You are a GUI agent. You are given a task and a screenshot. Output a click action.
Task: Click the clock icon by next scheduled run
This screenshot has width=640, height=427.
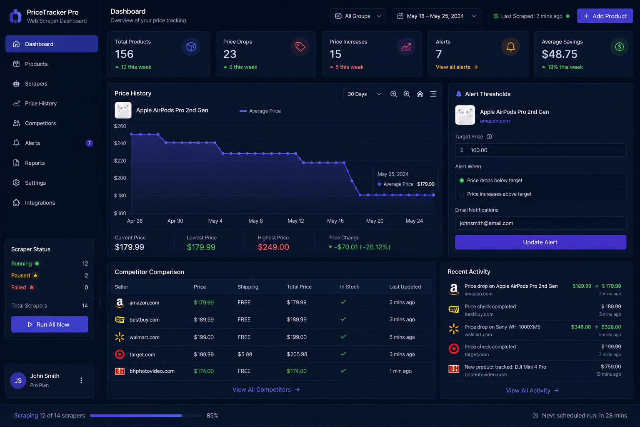pyautogui.click(x=535, y=415)
